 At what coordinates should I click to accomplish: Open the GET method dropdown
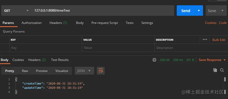pos(16,11)
